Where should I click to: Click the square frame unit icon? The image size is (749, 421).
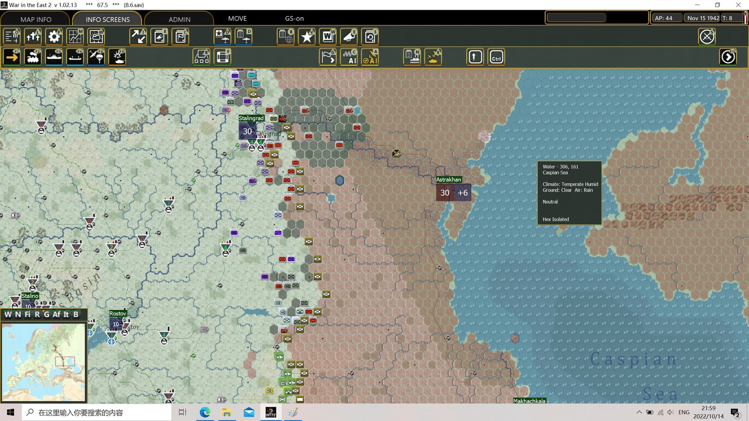223,57
